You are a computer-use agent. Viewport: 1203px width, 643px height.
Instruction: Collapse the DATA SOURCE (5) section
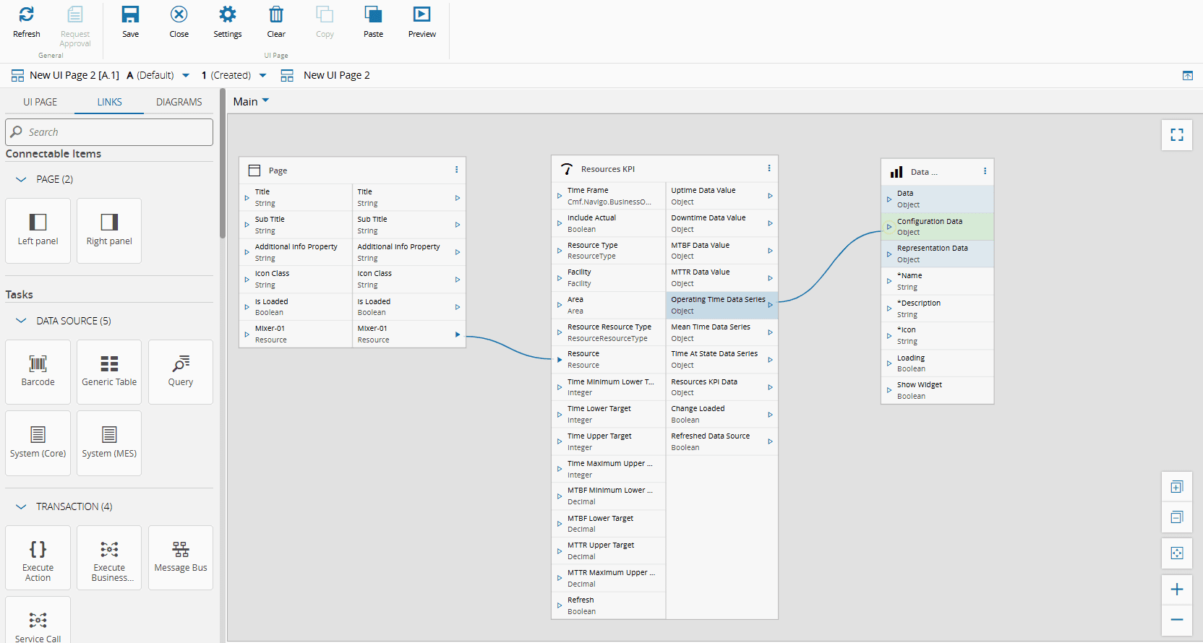point(21,321)
